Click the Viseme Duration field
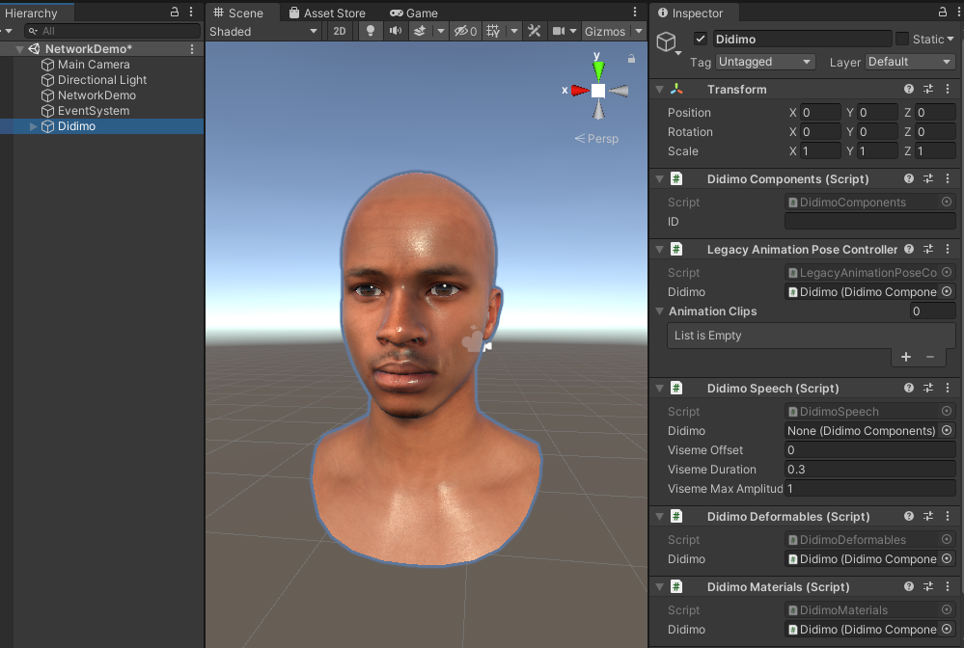The width and height of the screenshot is (964, 648). [868, 470]
